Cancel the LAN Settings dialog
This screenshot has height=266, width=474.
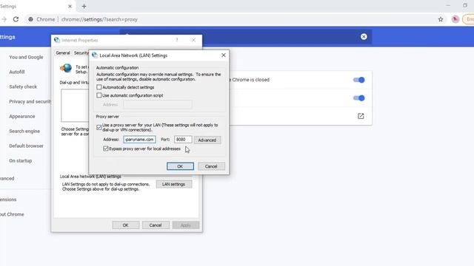pos(211,166)
